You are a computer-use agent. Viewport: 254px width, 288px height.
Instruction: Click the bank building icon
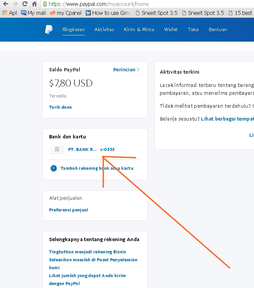pyautogui.click(x=57, y=150)
